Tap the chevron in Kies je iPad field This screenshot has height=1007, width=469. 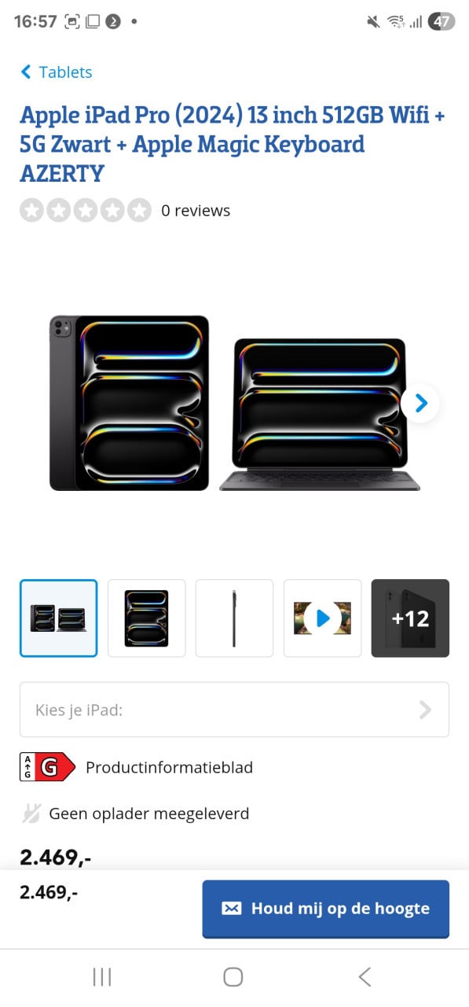(x=425, y=710)
